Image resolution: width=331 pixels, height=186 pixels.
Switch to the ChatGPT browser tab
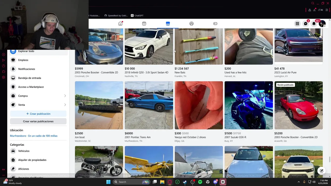[137, 16]
